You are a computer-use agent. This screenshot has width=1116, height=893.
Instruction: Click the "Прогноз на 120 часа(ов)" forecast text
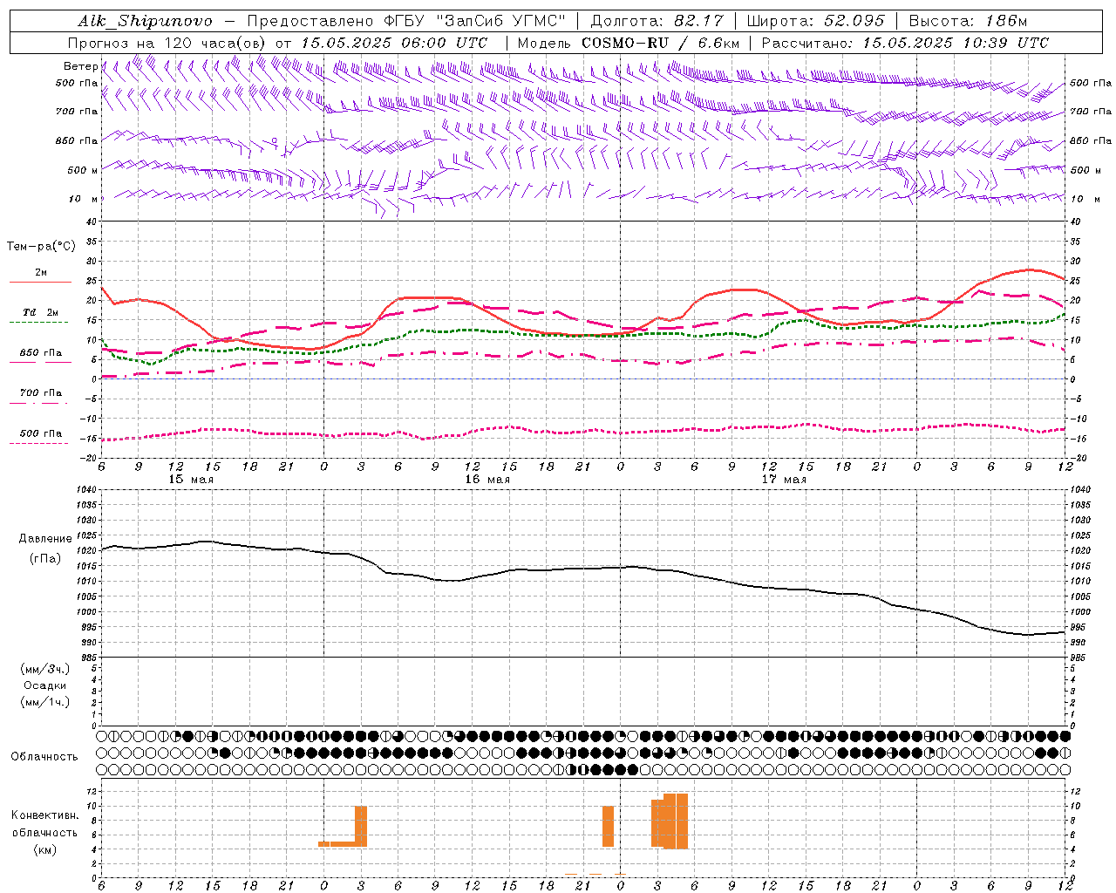pos(167,43)
